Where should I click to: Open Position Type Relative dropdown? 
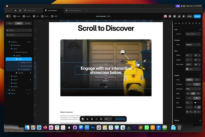[193, 45]
